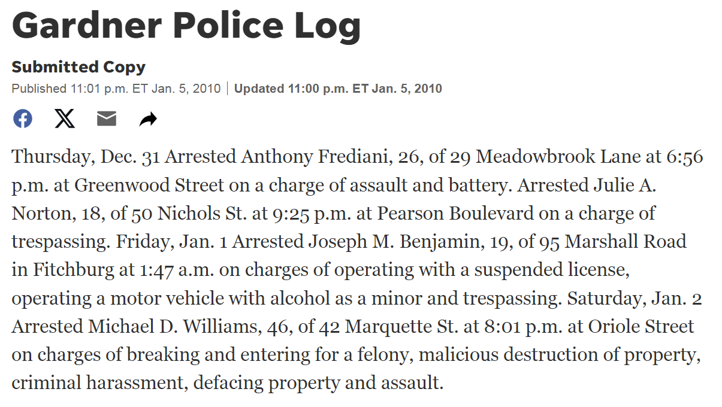Viewport: 722px width, 407px height.
Task: Open the Submitted Copy byline
Action: [x=78, y=67]
